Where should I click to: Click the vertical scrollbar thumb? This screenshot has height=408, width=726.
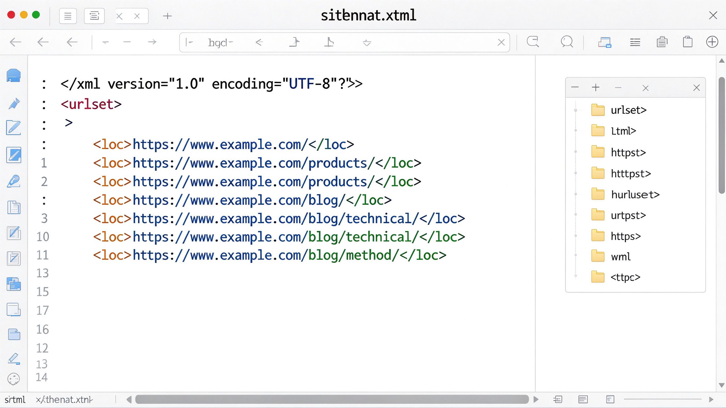(x=722, y=135)
